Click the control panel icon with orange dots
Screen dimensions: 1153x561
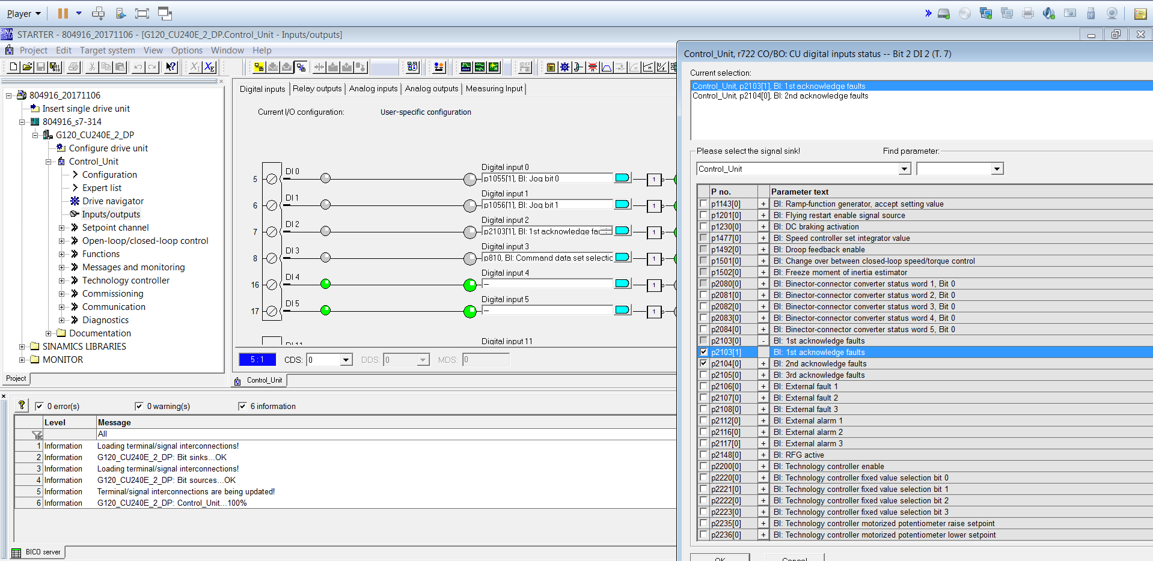pos(439,67)
